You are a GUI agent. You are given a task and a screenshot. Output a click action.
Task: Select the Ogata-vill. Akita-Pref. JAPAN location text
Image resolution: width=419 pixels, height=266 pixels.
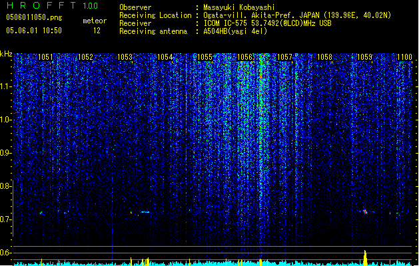297,15
